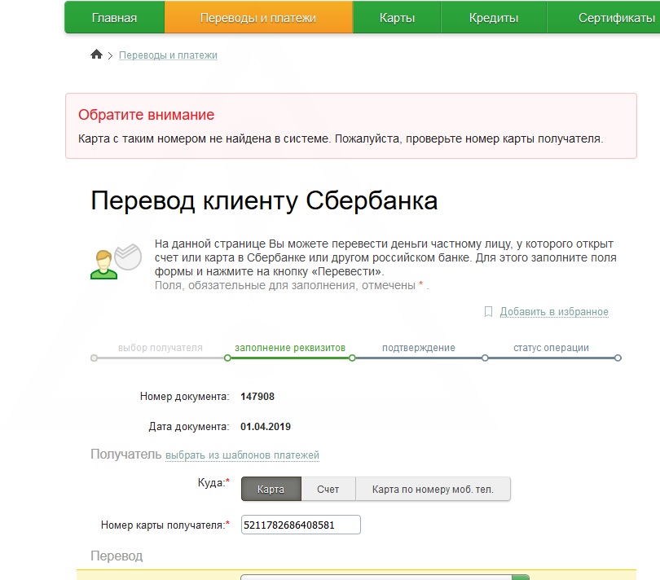The height and width of the screenshot is (580, 660).
Task: Switch to the Карты tab
Action: [397, 18]
